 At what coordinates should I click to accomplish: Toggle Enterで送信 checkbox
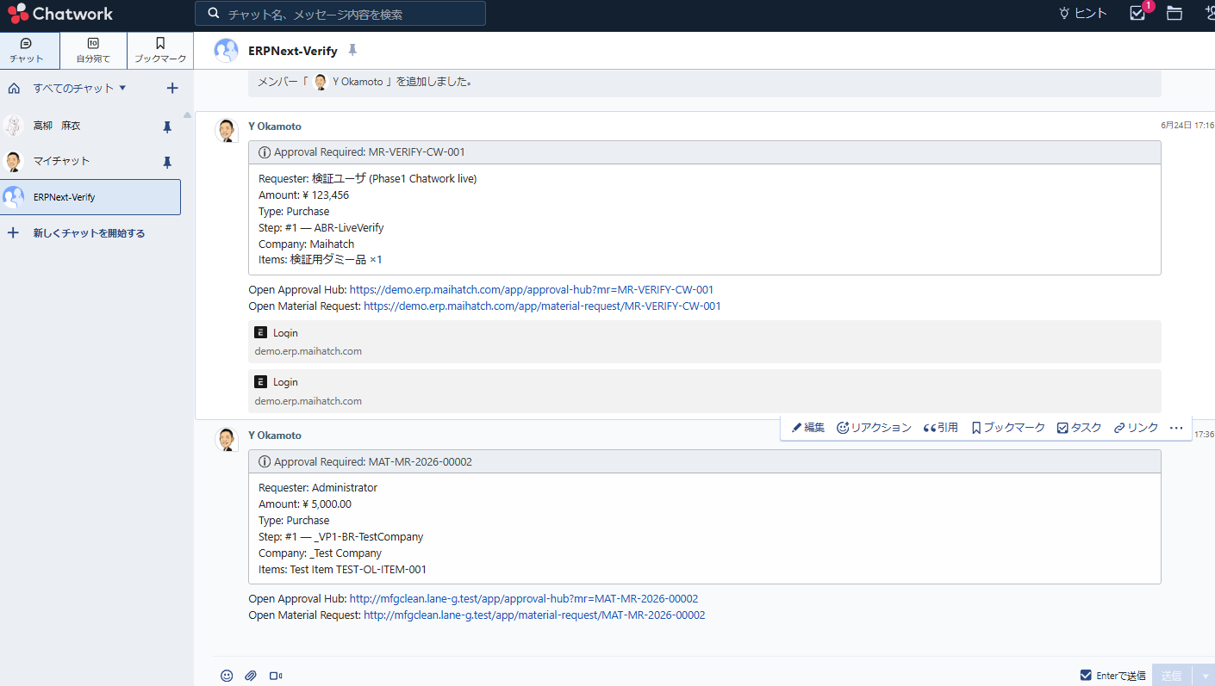(x=1086, y=676)
